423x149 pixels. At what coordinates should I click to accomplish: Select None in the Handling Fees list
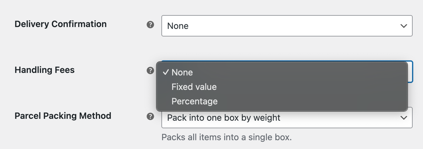click(x=182, y=72)
